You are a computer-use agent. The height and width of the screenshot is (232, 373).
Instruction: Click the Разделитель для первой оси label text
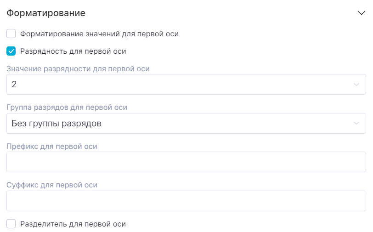click(x=73, y=224)
